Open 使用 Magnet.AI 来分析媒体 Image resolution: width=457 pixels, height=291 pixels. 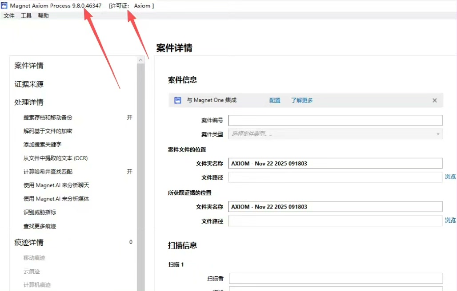coord(56,199)
